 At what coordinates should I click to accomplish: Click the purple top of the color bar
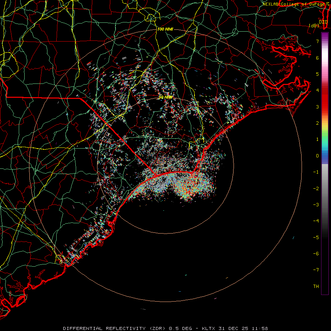pos(325,36)
